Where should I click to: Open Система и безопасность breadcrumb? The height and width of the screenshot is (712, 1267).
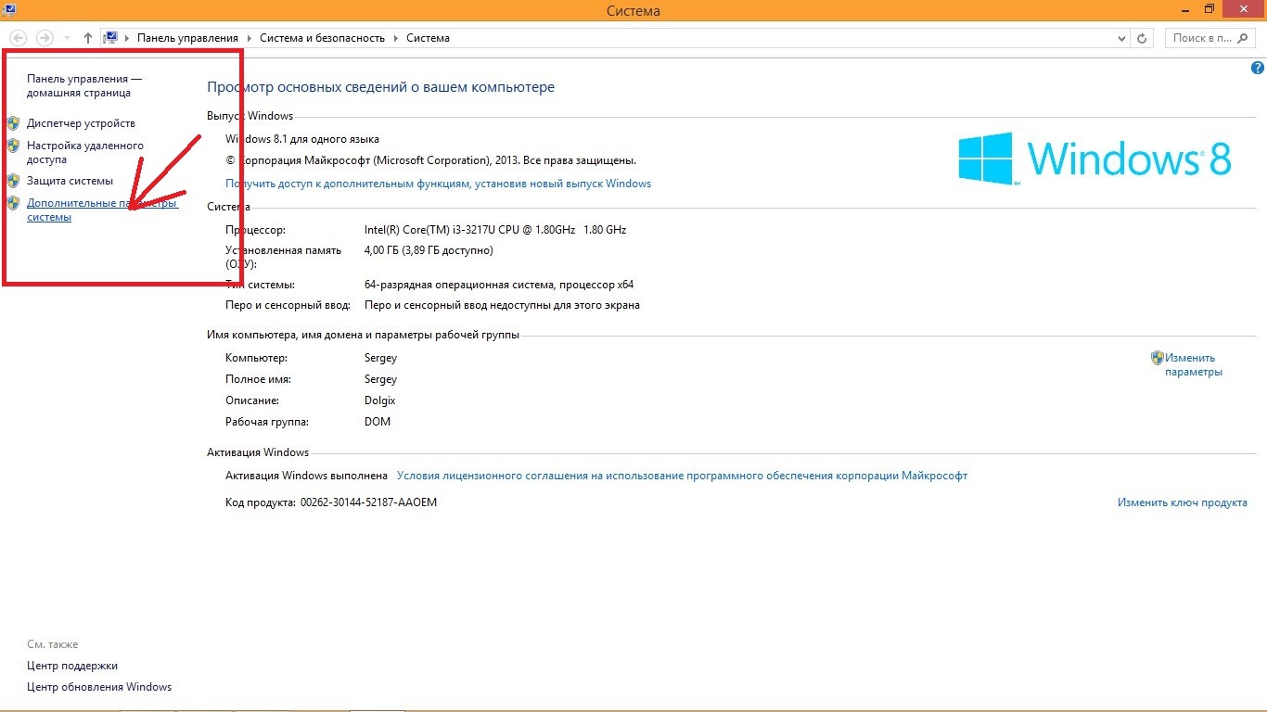pyautogui.click(x=322, y=38)
